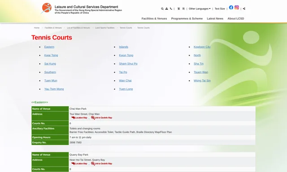The image size is (287, 172).
Task: Select opening hours 7 am to 11 pm daily
Action: [x=80, y=137]
